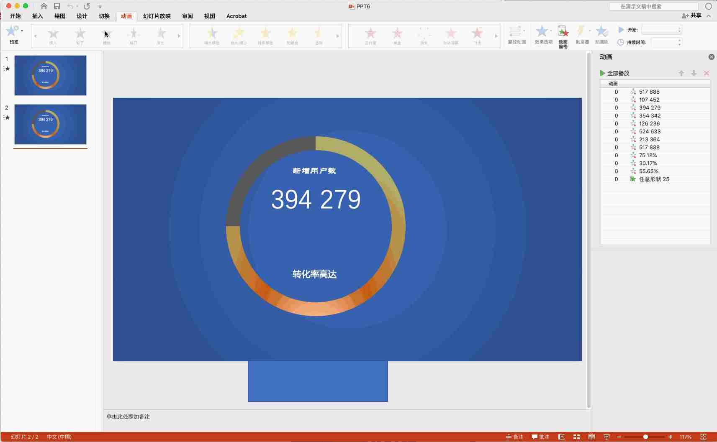
Task: Click the zoom slider handle
Action: pos(645,437)
